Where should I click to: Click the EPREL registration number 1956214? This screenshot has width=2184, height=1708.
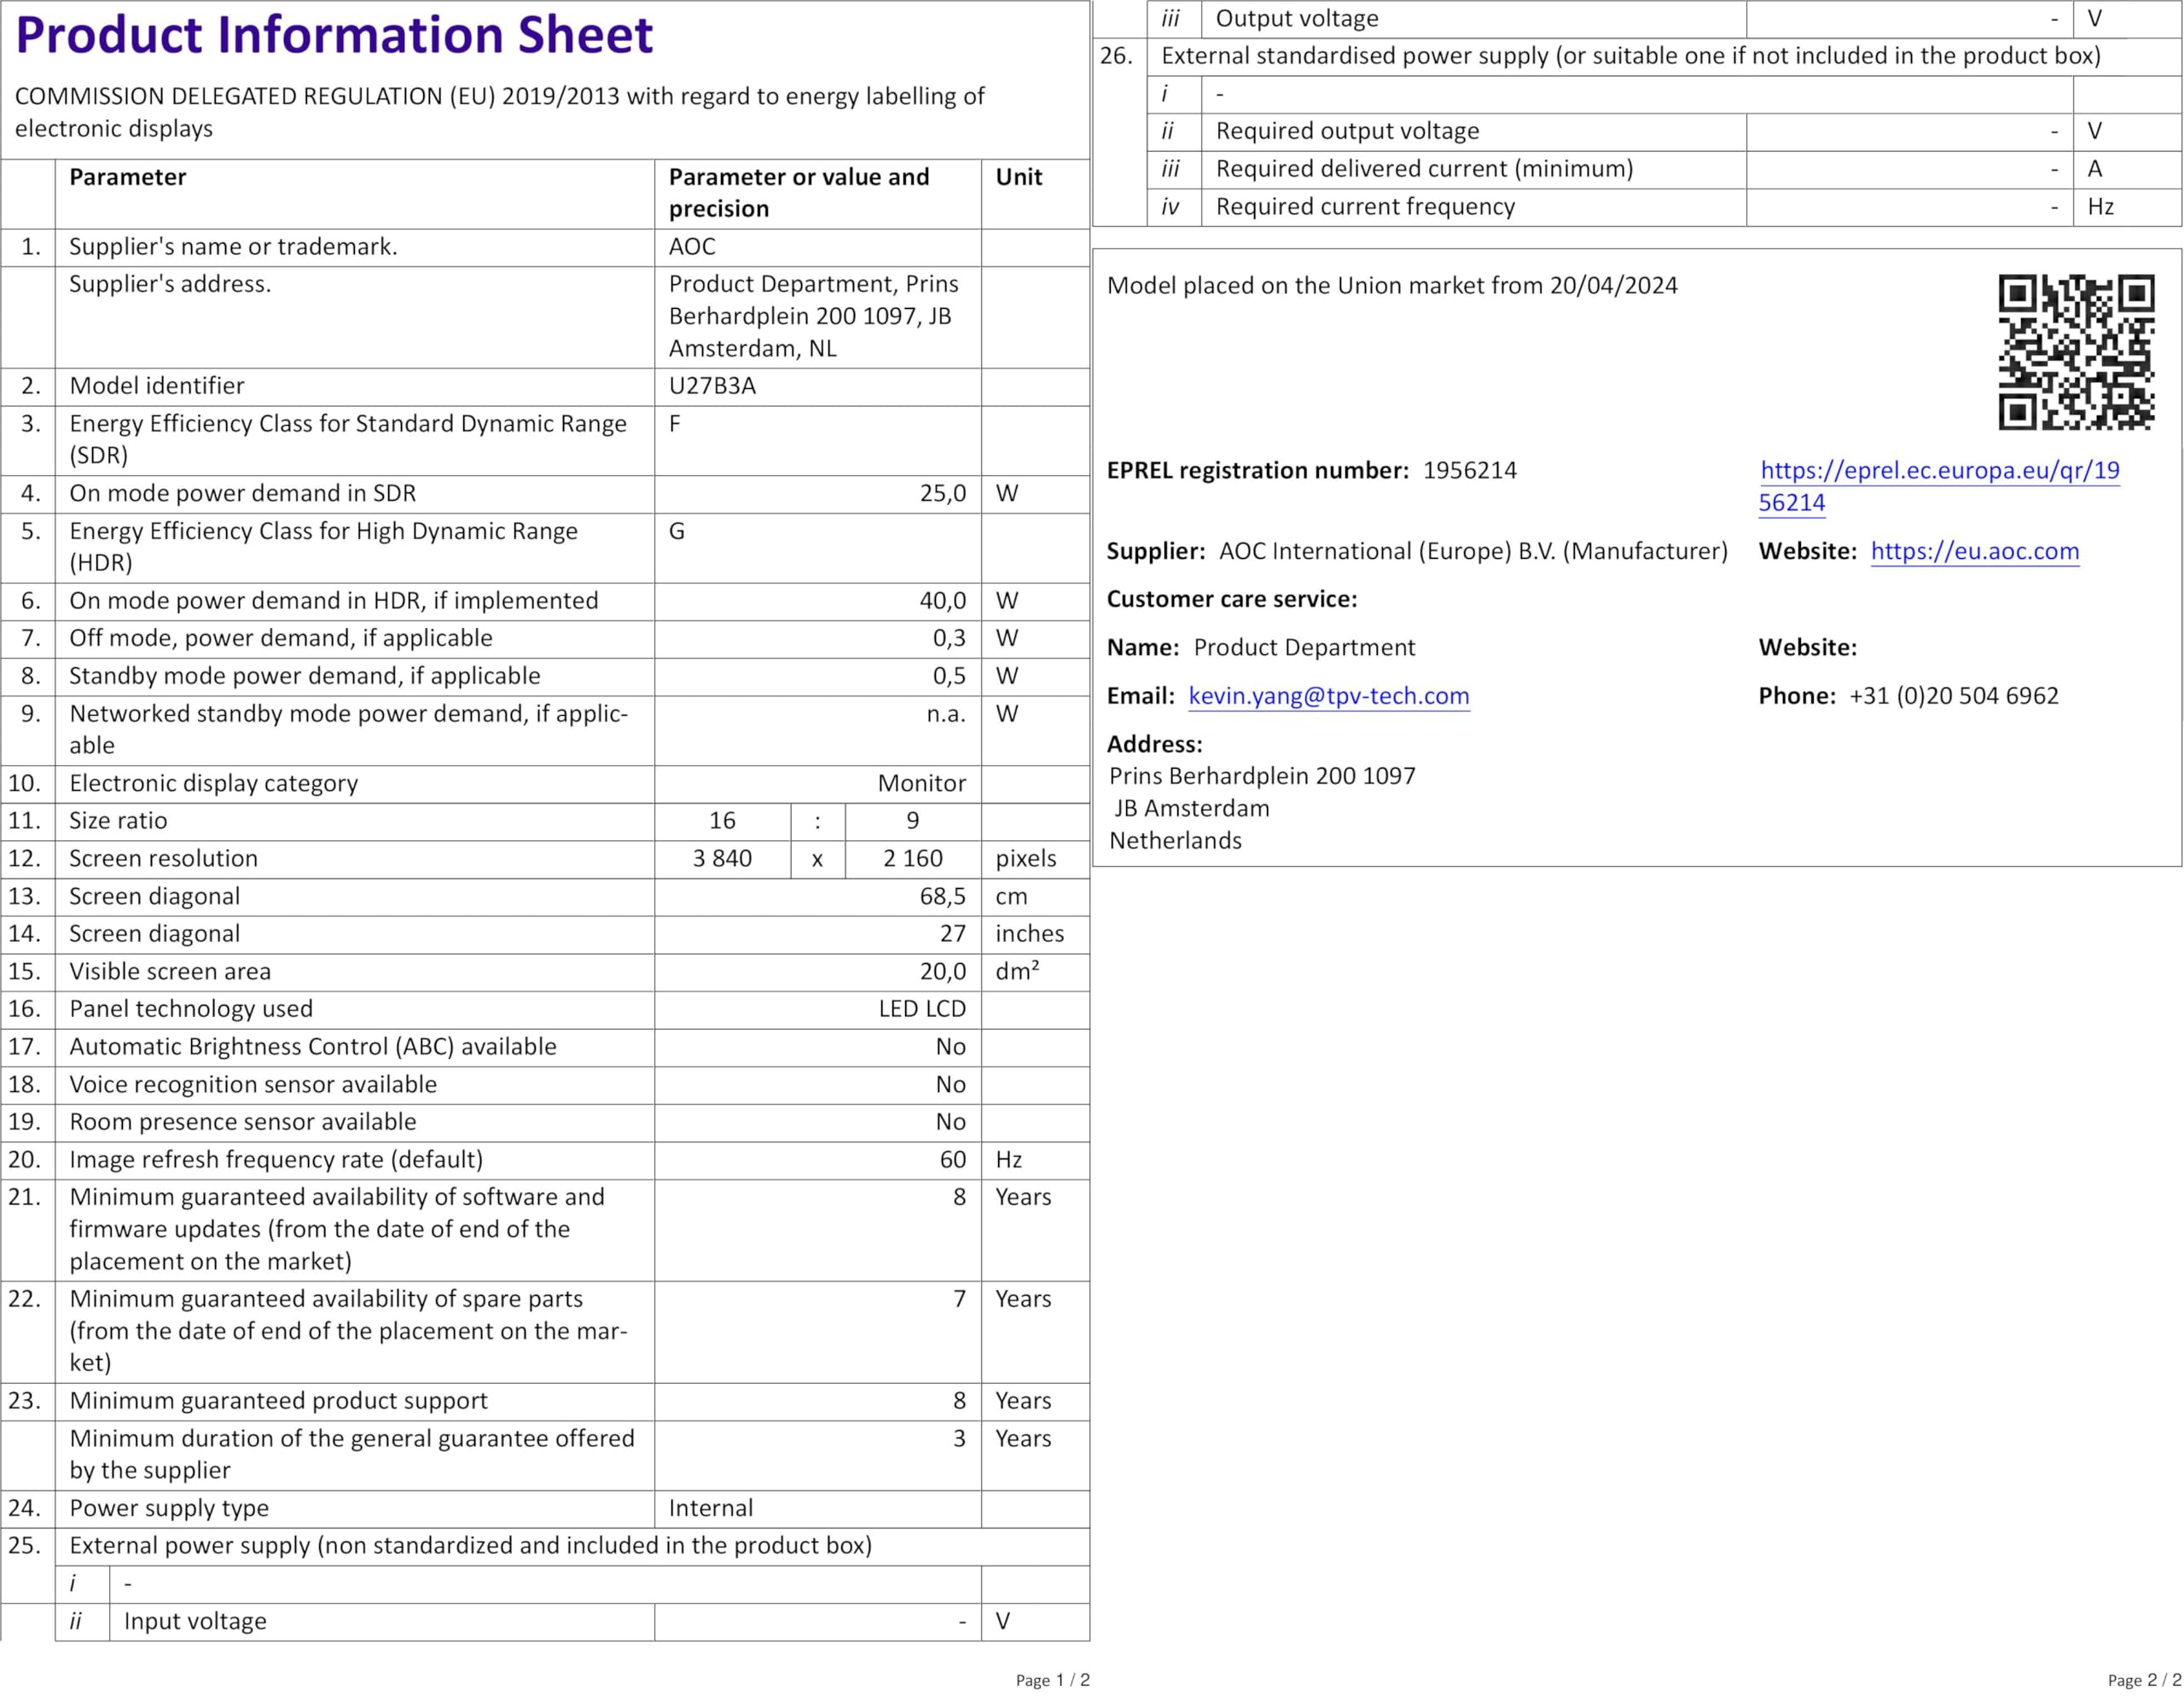1469,470
